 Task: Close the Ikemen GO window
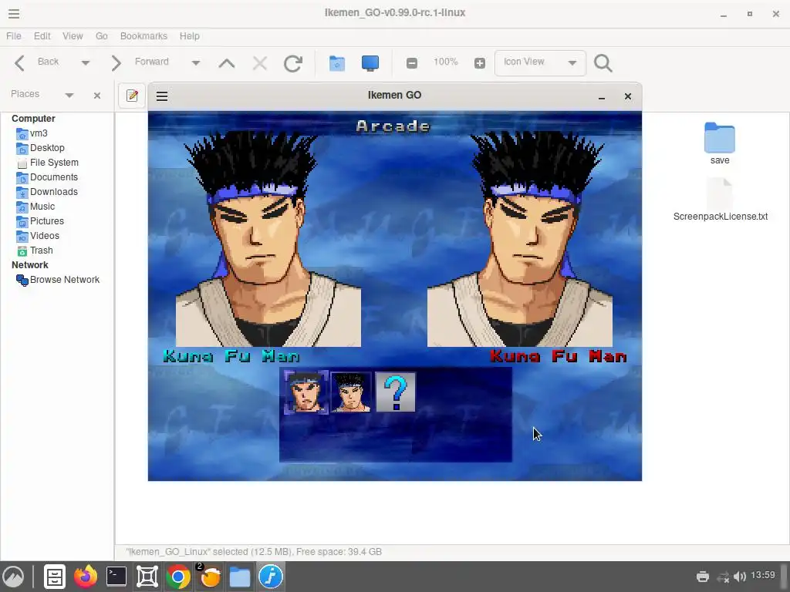[x=628, y=96]
